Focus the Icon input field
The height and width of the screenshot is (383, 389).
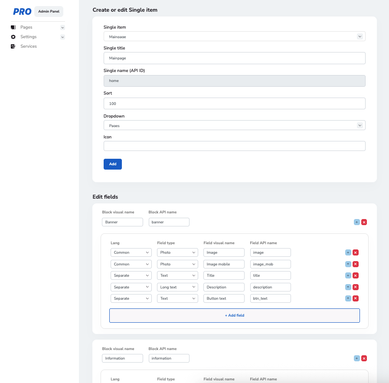[x=234, y=146]
